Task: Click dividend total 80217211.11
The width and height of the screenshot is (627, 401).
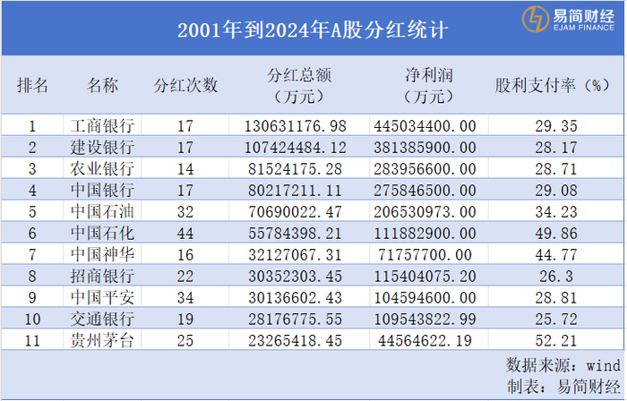Action: [295, 191]
